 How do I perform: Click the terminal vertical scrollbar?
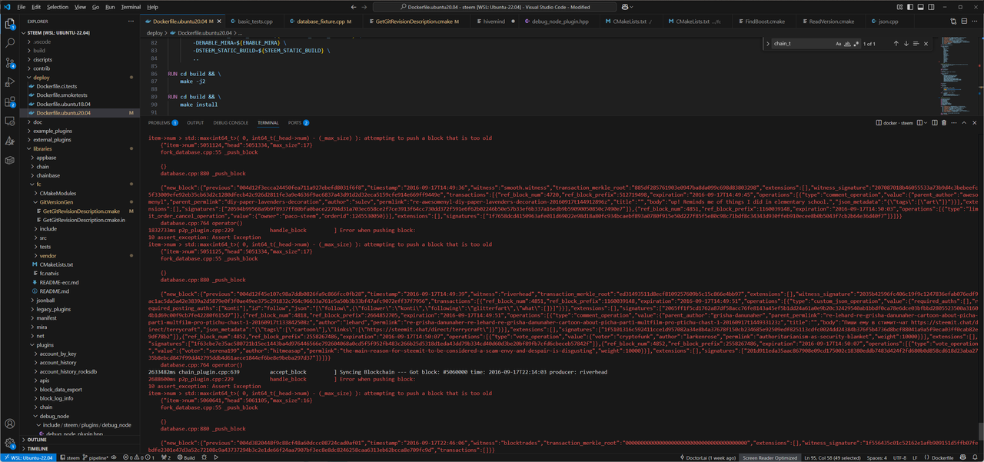(980, 431)
